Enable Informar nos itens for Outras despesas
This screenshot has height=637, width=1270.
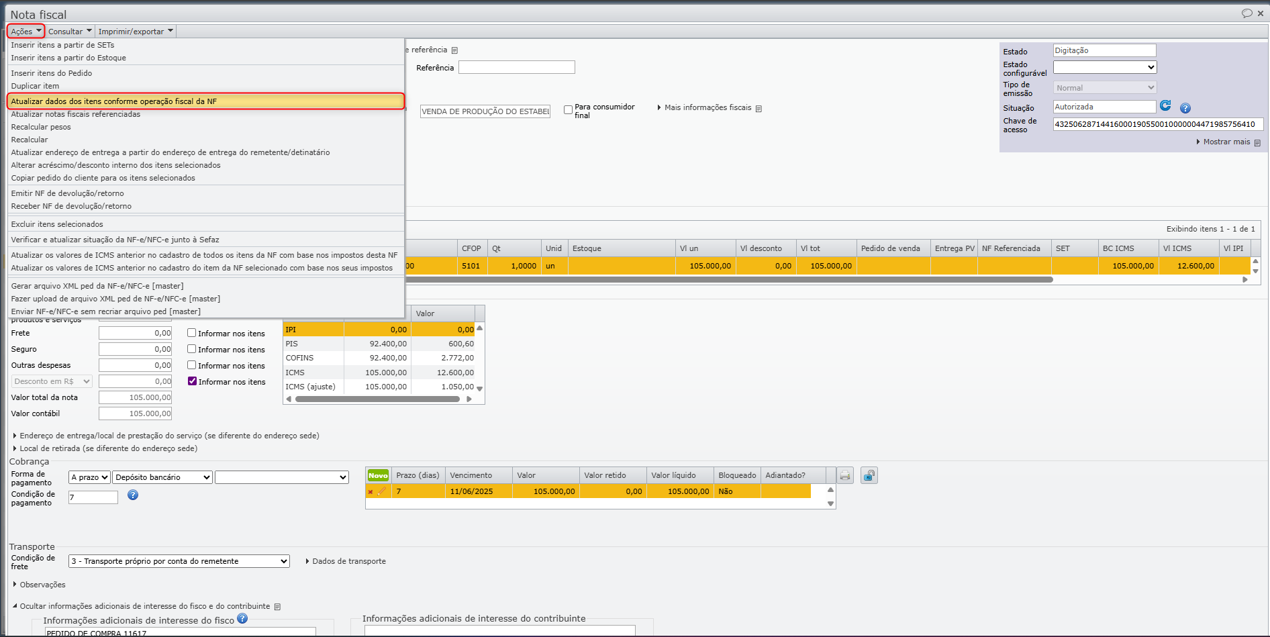(192, 365)
